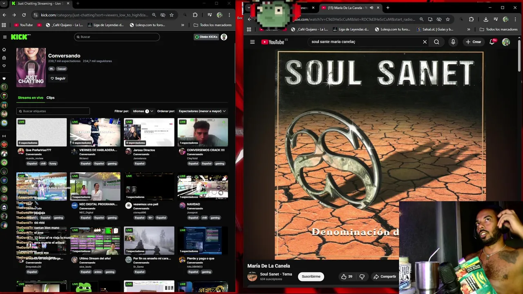This screenshot has height=294, width=523.
Task: Open media control icon in Kick window
Action: point(210,15)
